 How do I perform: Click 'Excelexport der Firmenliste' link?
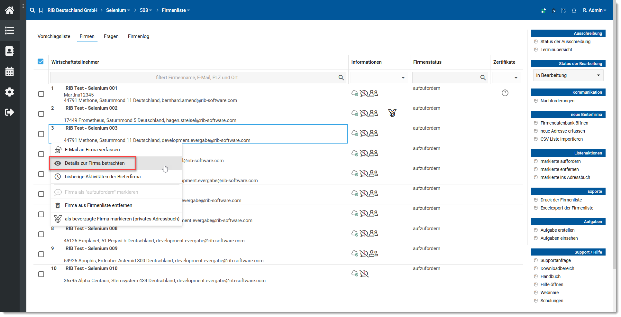(x=567, y=208)
